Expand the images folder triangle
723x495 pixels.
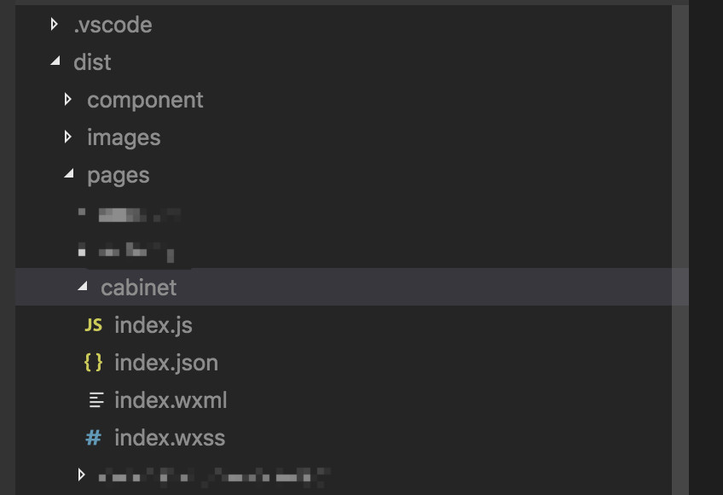pos(68,137)
